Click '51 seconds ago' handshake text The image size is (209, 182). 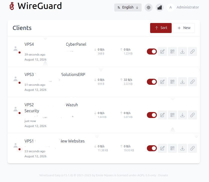click(35, 85)
